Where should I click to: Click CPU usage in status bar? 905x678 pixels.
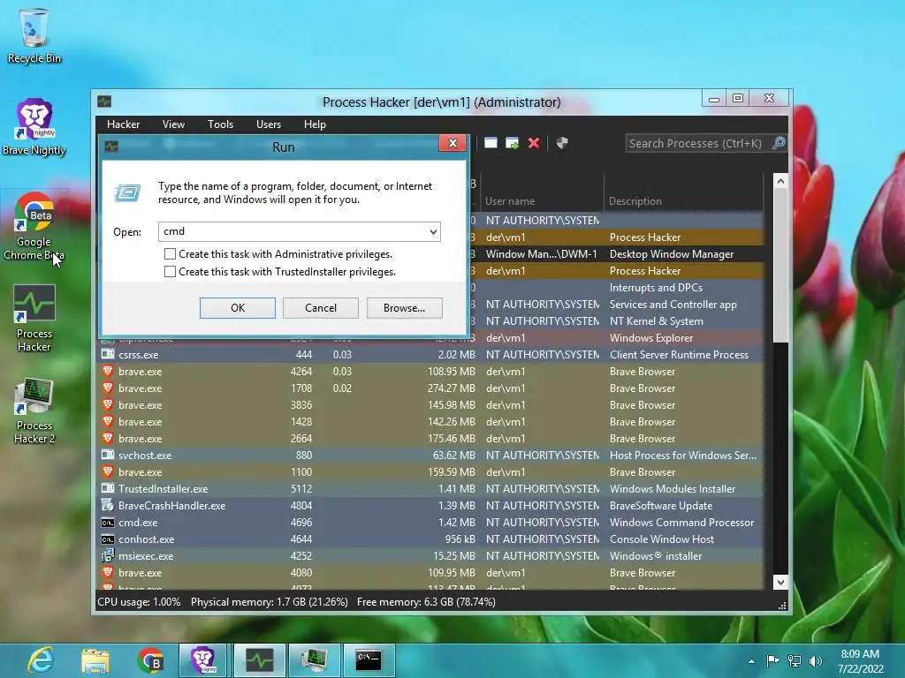pyautogui.click(x=139, y=602)
